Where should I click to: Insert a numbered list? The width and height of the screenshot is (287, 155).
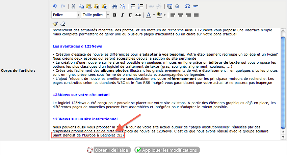141,6
